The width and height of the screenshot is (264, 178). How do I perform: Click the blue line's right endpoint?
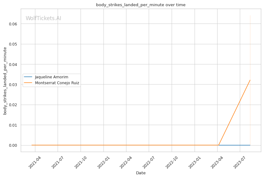pyautogui.click(x=250, y=145)
